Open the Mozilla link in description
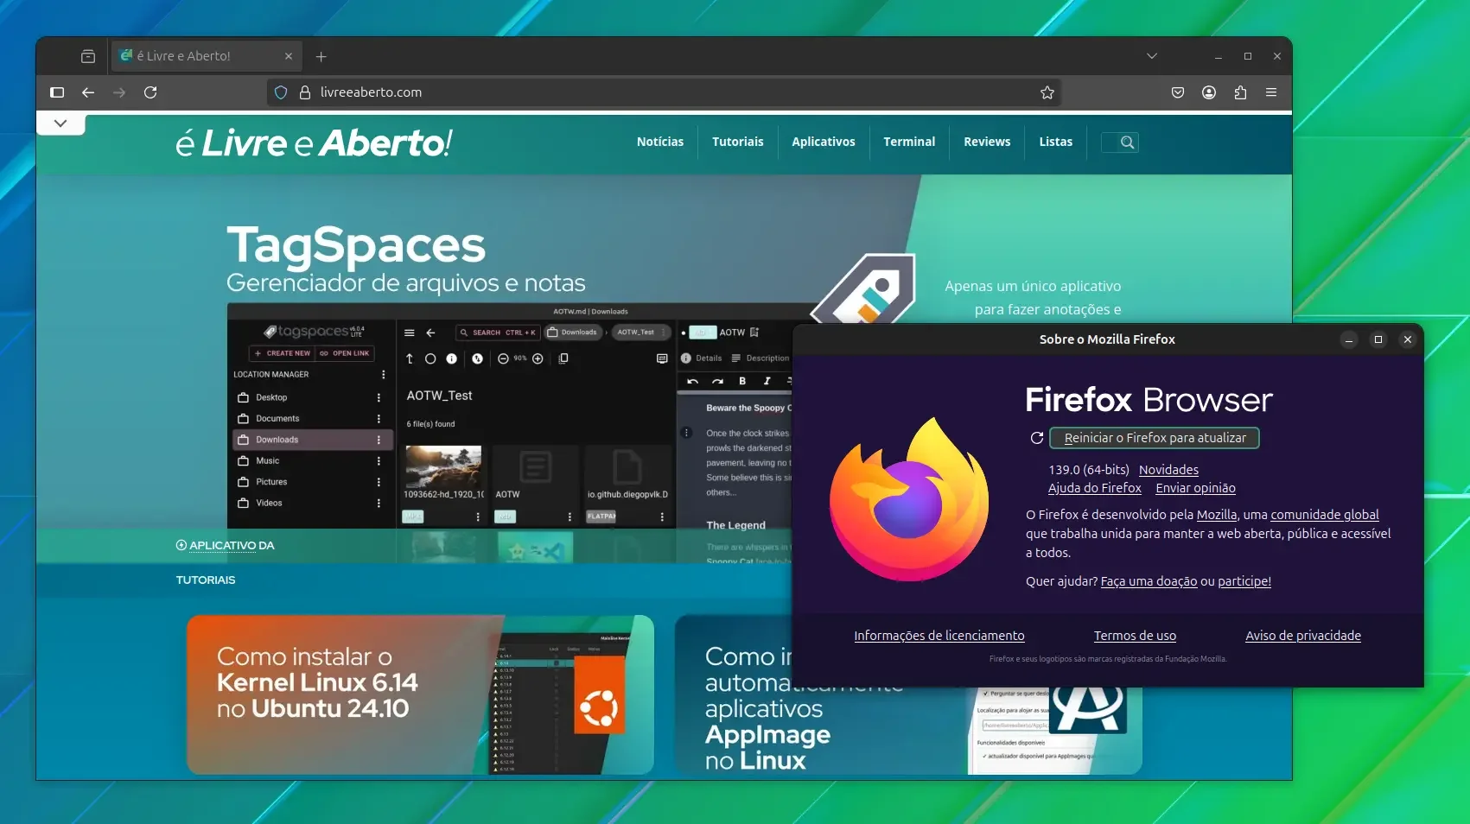This screenshot has width=1470, height=824. pyautogui.click(x=1216, y=515)
